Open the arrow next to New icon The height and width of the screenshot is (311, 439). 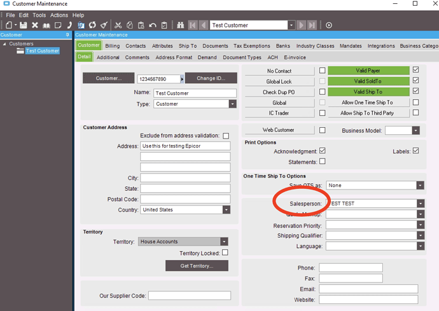[x=16, y=25]
